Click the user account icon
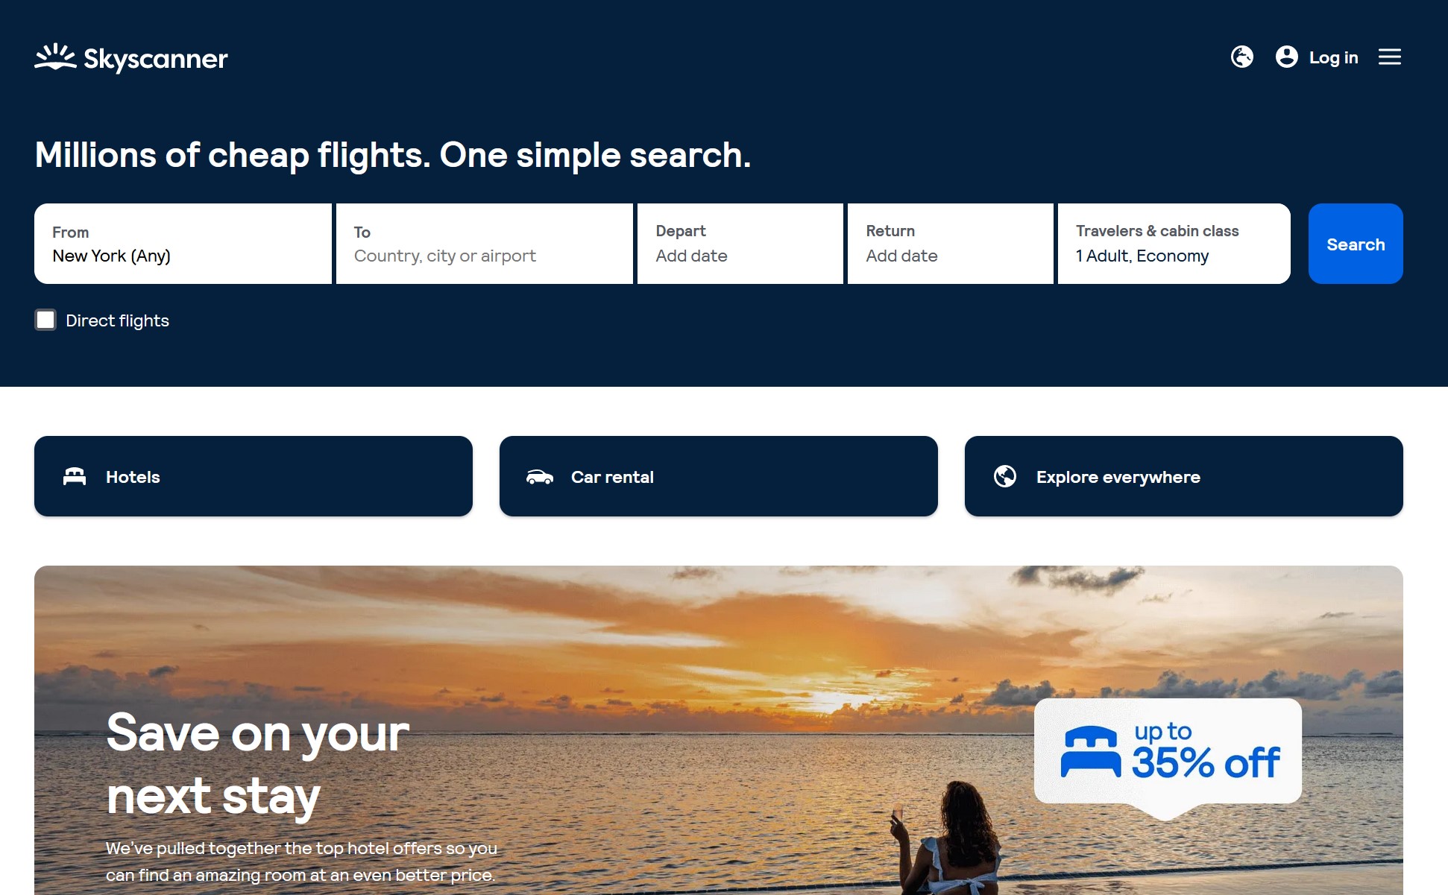Screen dimensions: 1448x895 [x=1287, y=57]
